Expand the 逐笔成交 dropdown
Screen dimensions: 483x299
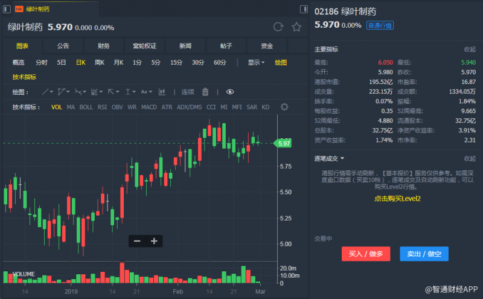pyautogui.click(x=329, y=159)
